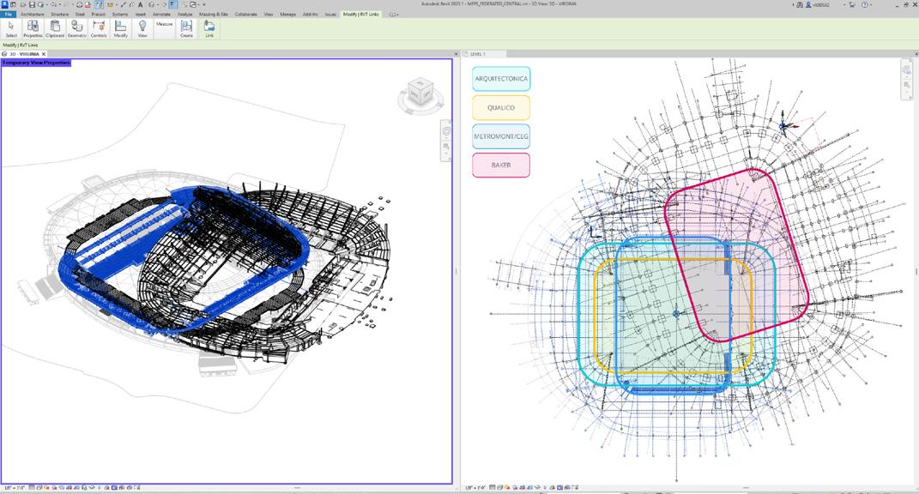The width and height of the screenshot is (919, 494).
Task: Click the shopping cart icon in title bar
Action: click(x=852, y=4)
